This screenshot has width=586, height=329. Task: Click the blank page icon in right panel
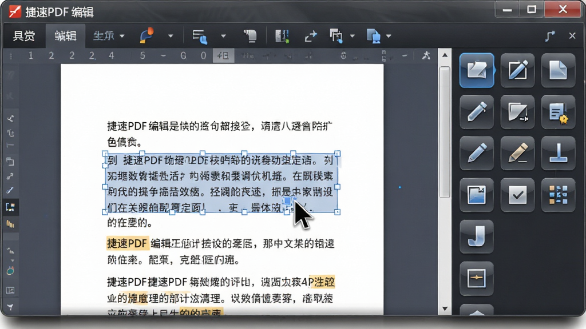tap(558, 70)
